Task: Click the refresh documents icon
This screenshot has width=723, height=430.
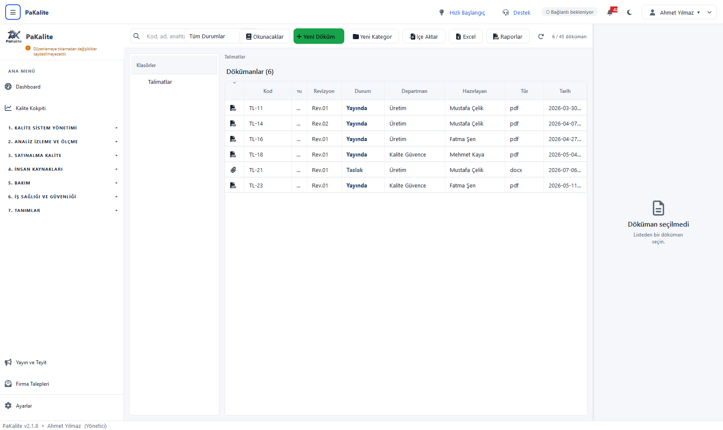Action: point(541,37)
